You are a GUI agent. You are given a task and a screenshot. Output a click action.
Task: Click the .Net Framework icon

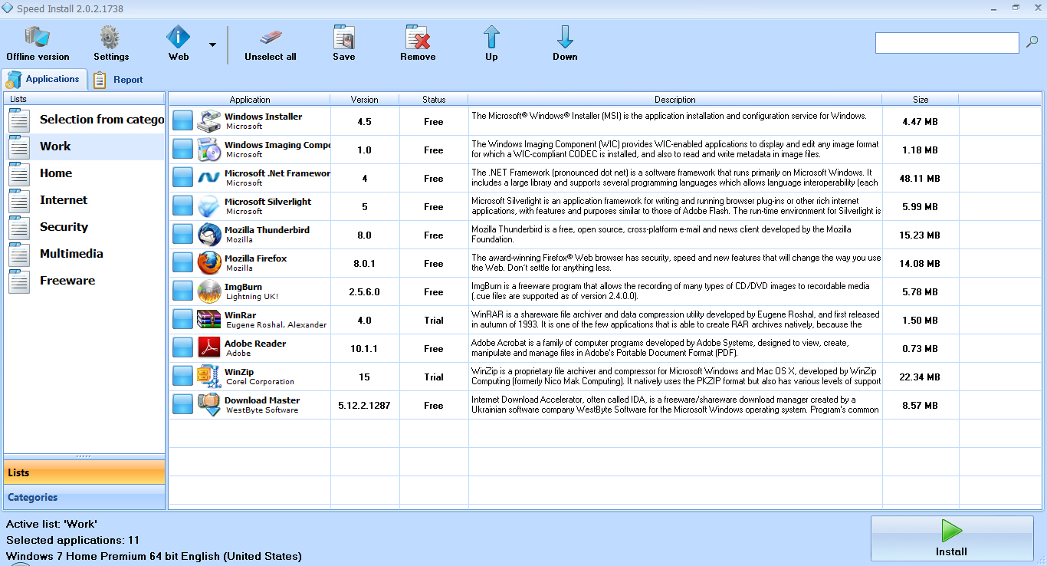click(209, 178)
